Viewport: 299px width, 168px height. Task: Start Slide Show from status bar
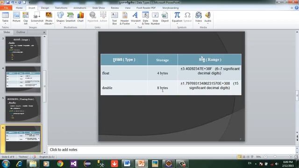(x=252, y=157)
